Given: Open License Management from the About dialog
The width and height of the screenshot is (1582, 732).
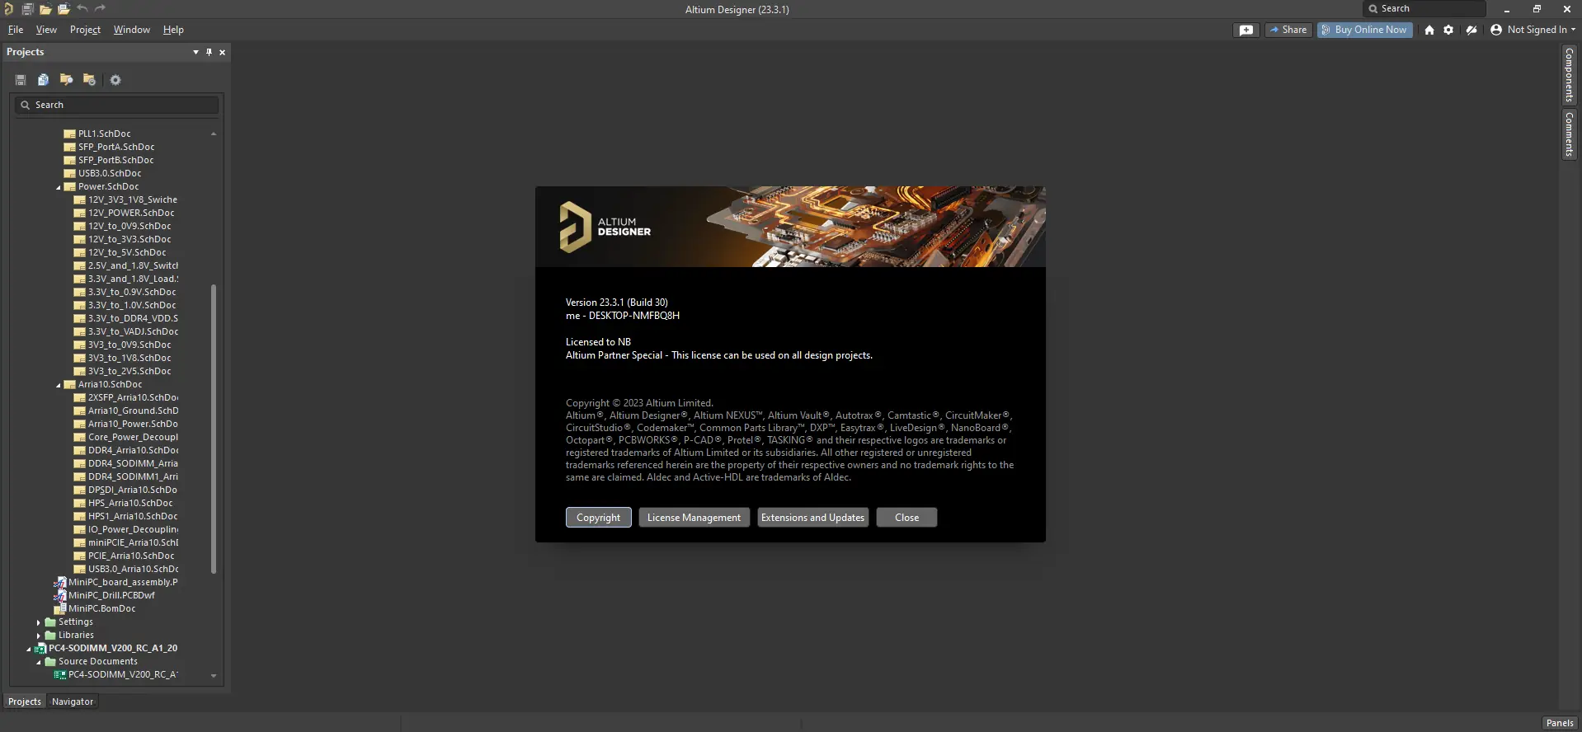Looking at the screenshot, I should coord(694,518).
